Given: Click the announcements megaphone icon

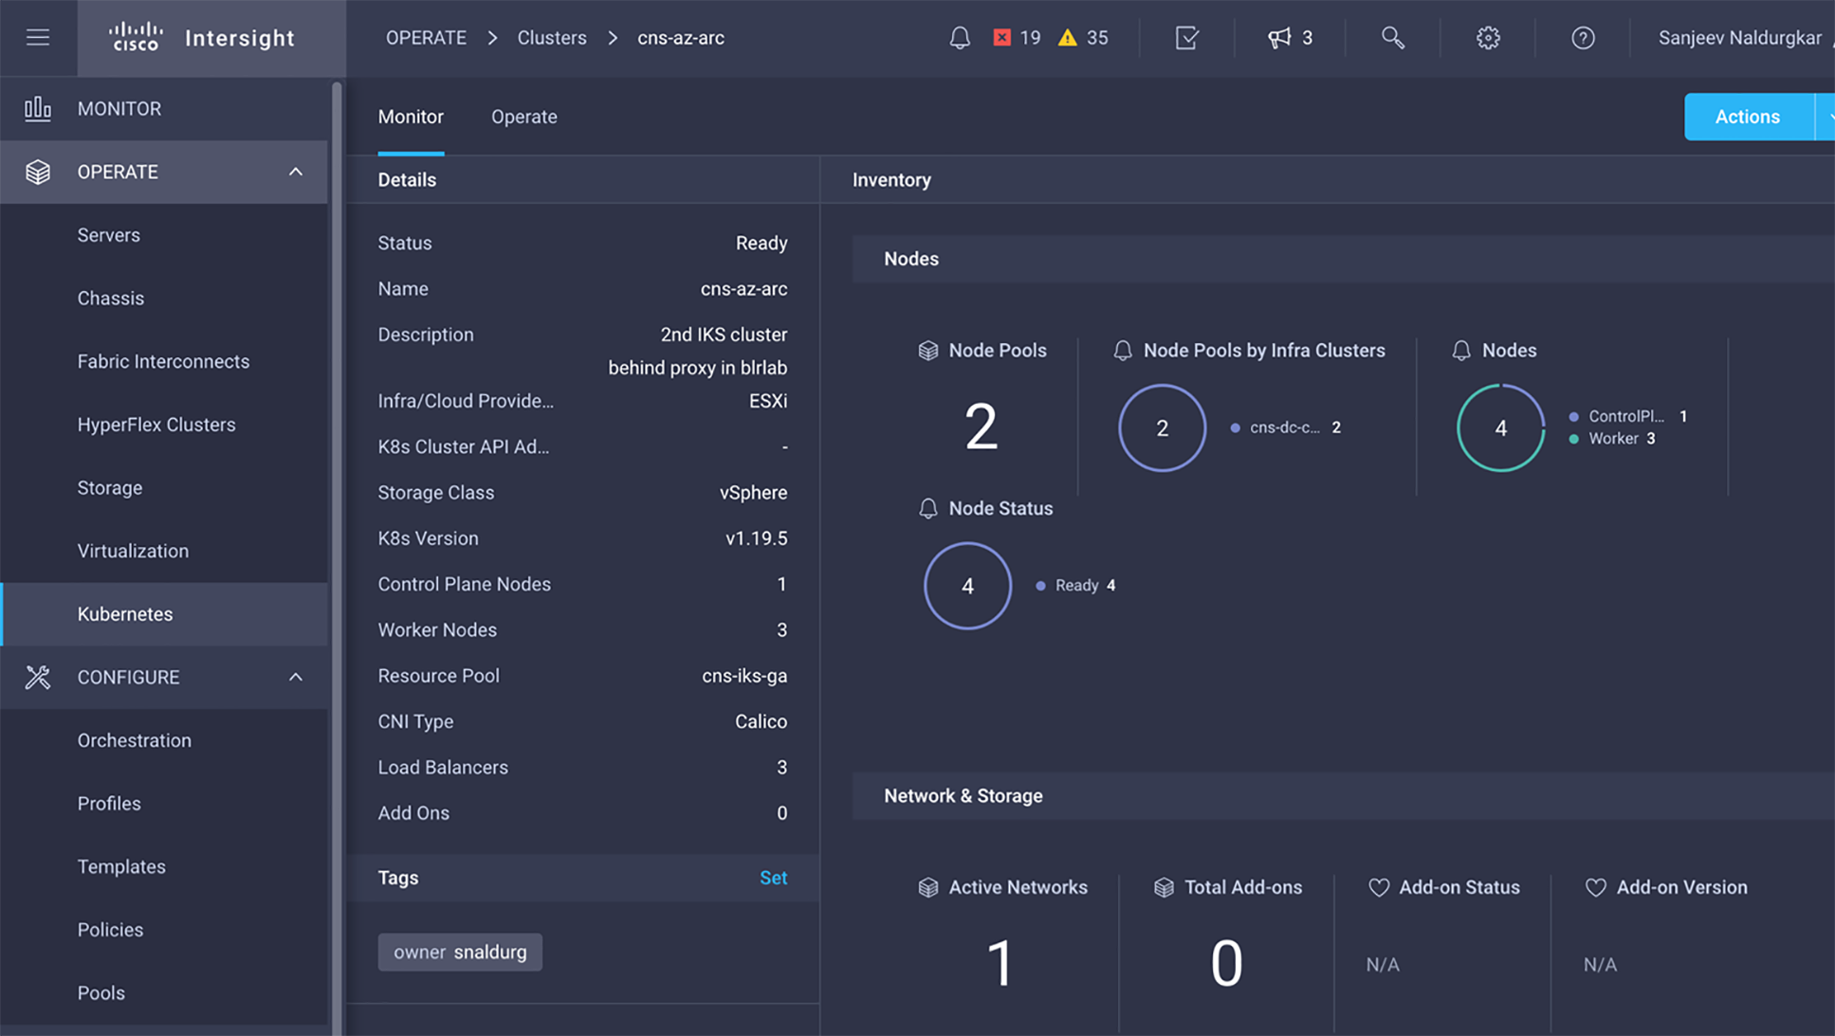Looking at the screenshot, I should click(x=1280, y=38).
